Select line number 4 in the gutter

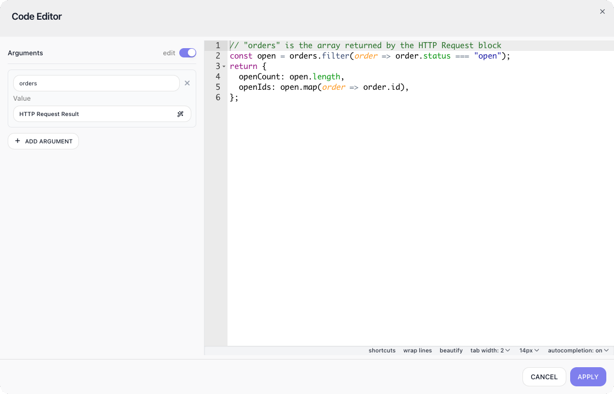click(x=218, y=77)
